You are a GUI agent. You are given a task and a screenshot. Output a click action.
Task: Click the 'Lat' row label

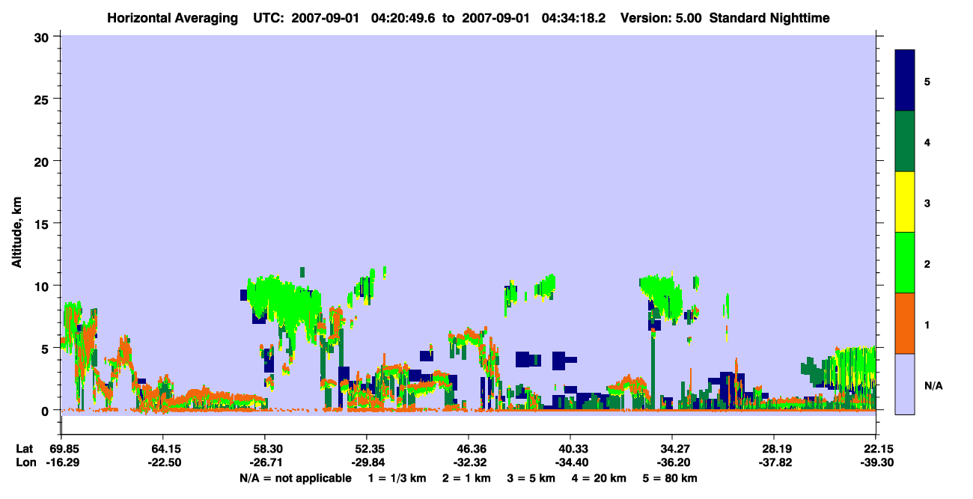click(25, 449)
